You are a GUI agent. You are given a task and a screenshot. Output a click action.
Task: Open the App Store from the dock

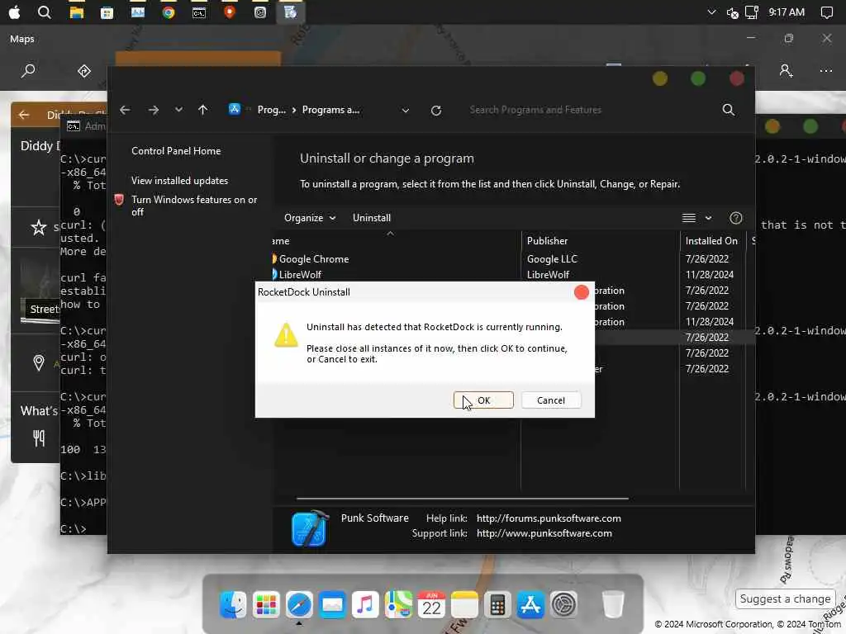(x=530, y=604)
